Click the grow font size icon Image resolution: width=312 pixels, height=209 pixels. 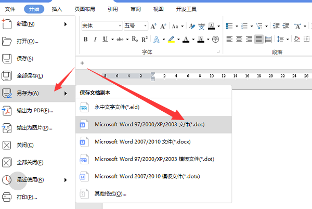click(x=153, y=25)
